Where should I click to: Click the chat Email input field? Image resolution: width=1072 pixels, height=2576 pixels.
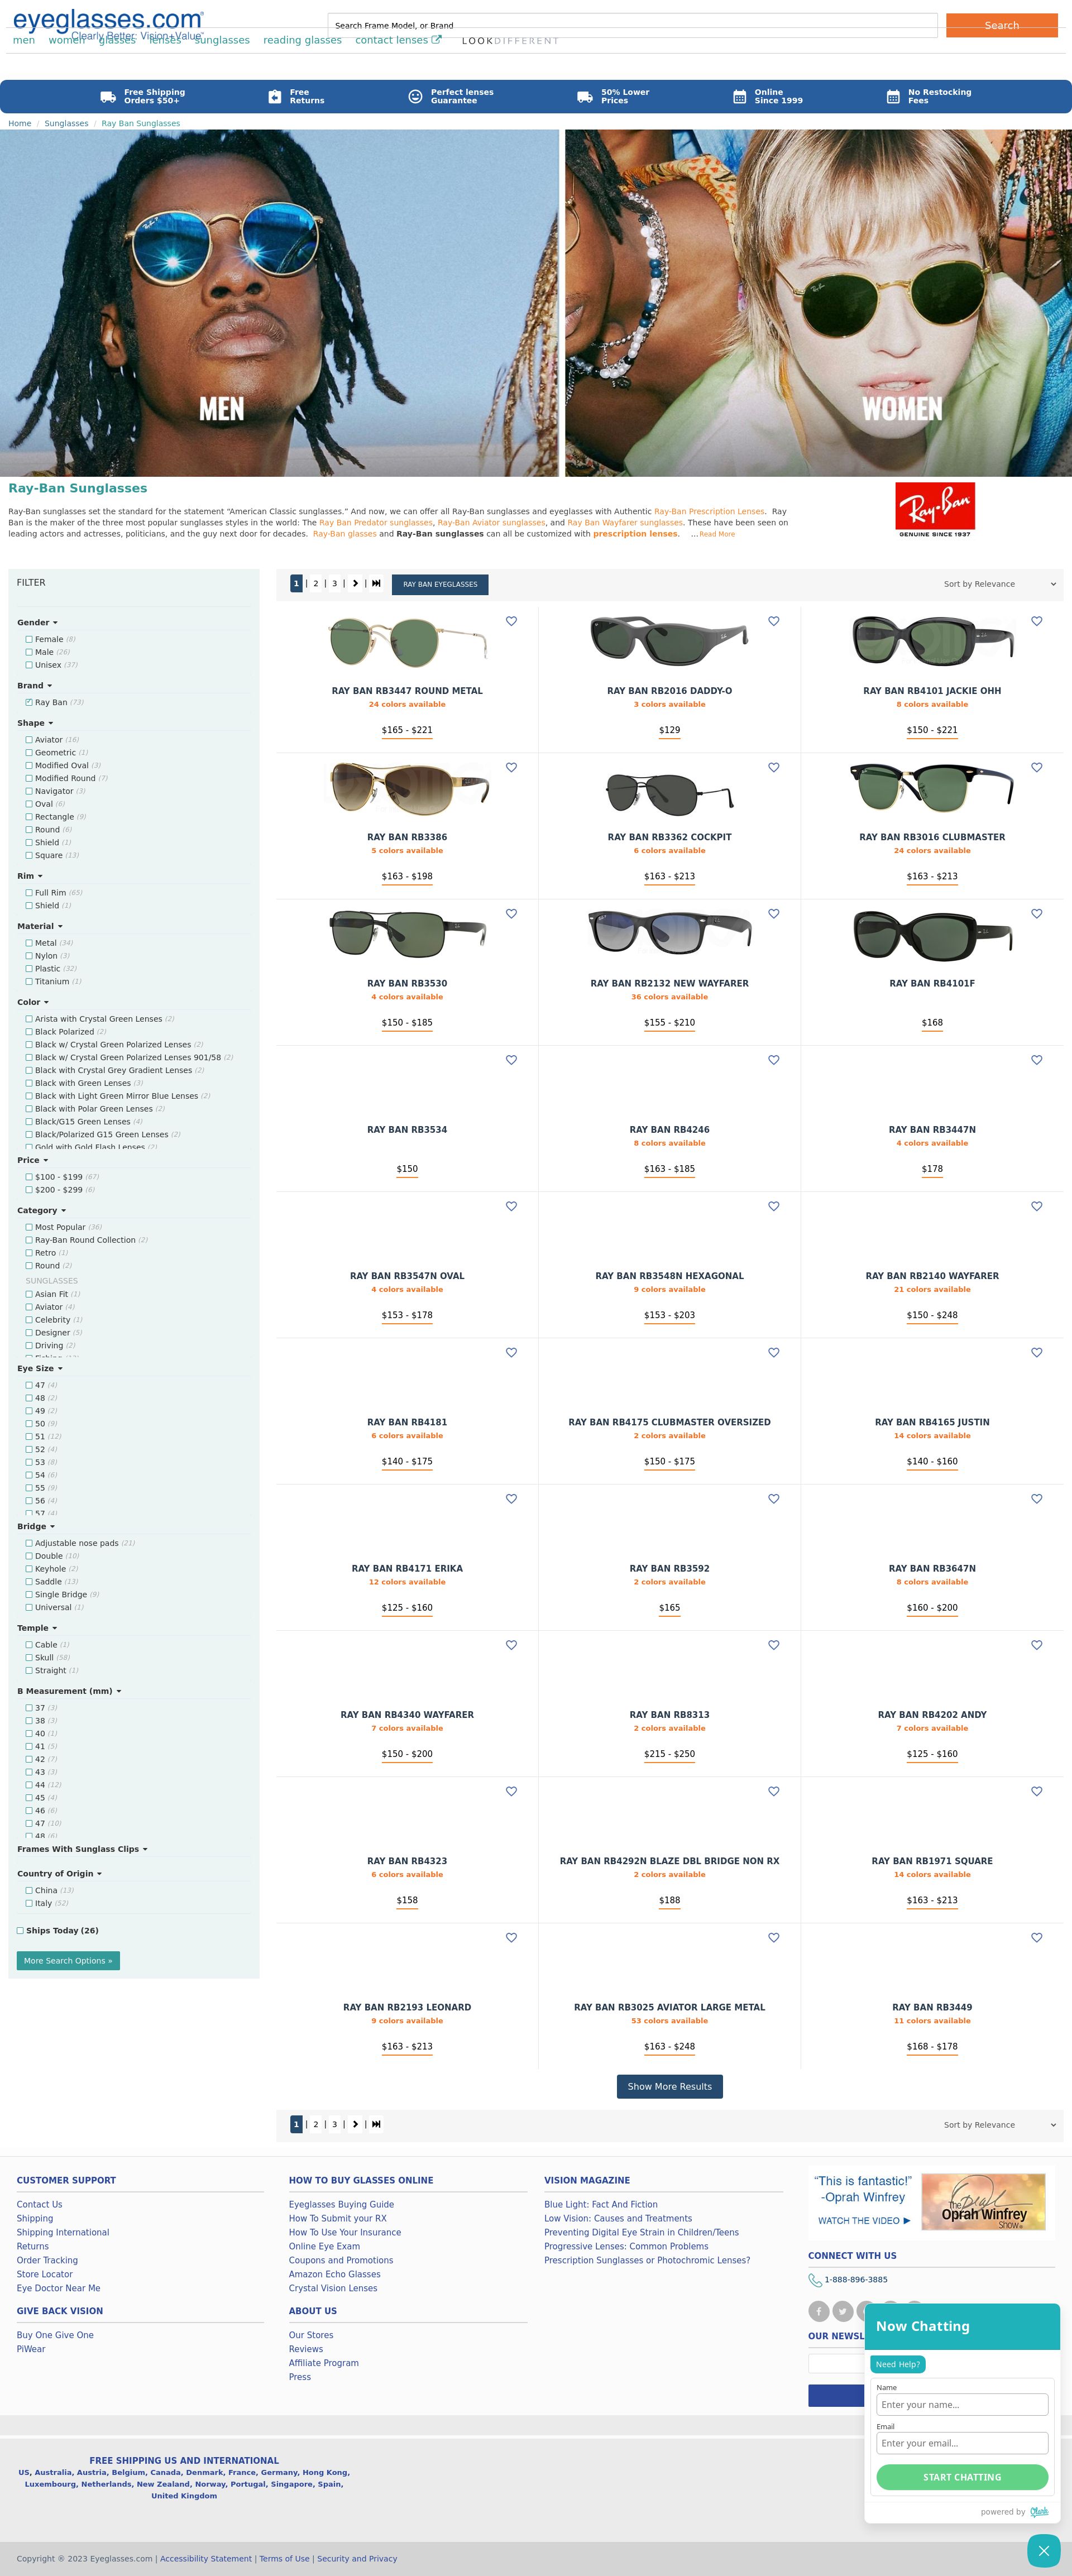point(962,2444)
